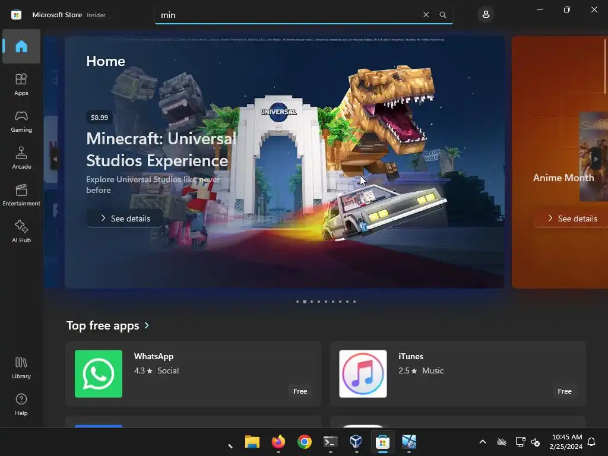This screenshot has height=456, width=608.
Task: Select the last carousel page dot
Action: pyautogui.click(x=354, y=301)
